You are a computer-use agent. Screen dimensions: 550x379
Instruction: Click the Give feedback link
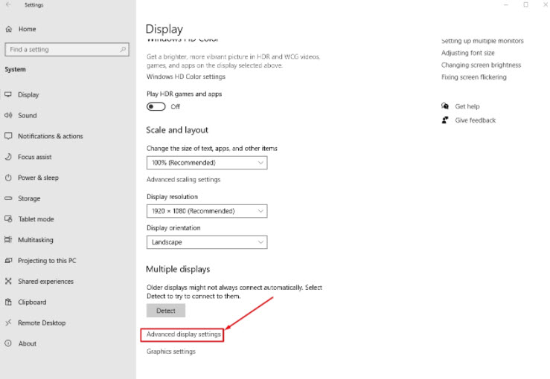point(476,120)
